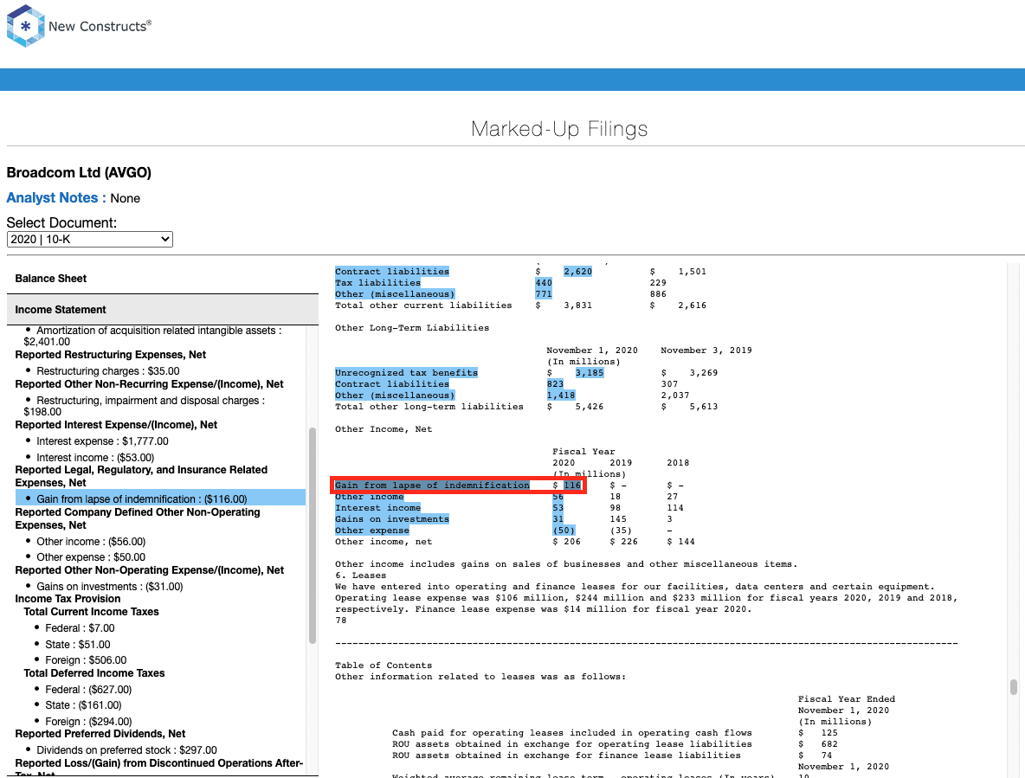Select Interest expense : $1,777.00 item

coord(102,441)
